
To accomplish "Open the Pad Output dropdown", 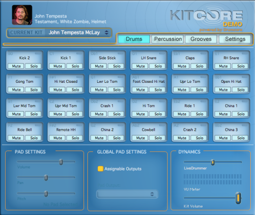I will [x=127, y=194].
